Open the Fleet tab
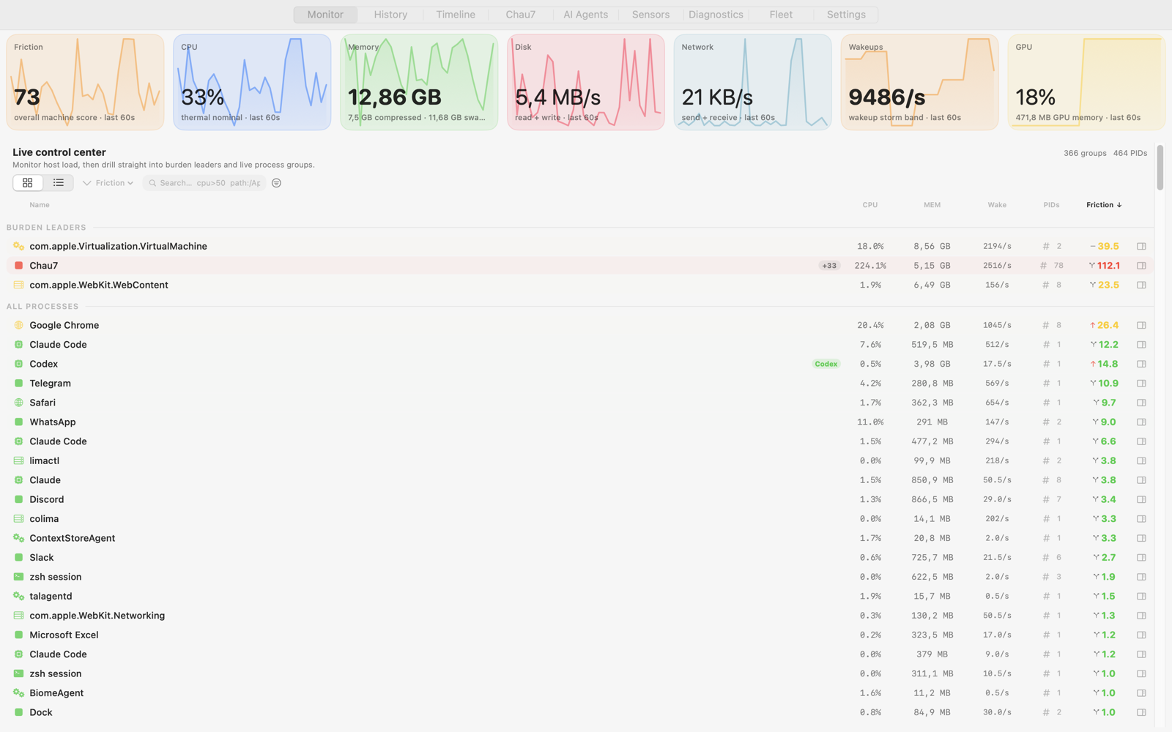 click(x=781, y=15)
